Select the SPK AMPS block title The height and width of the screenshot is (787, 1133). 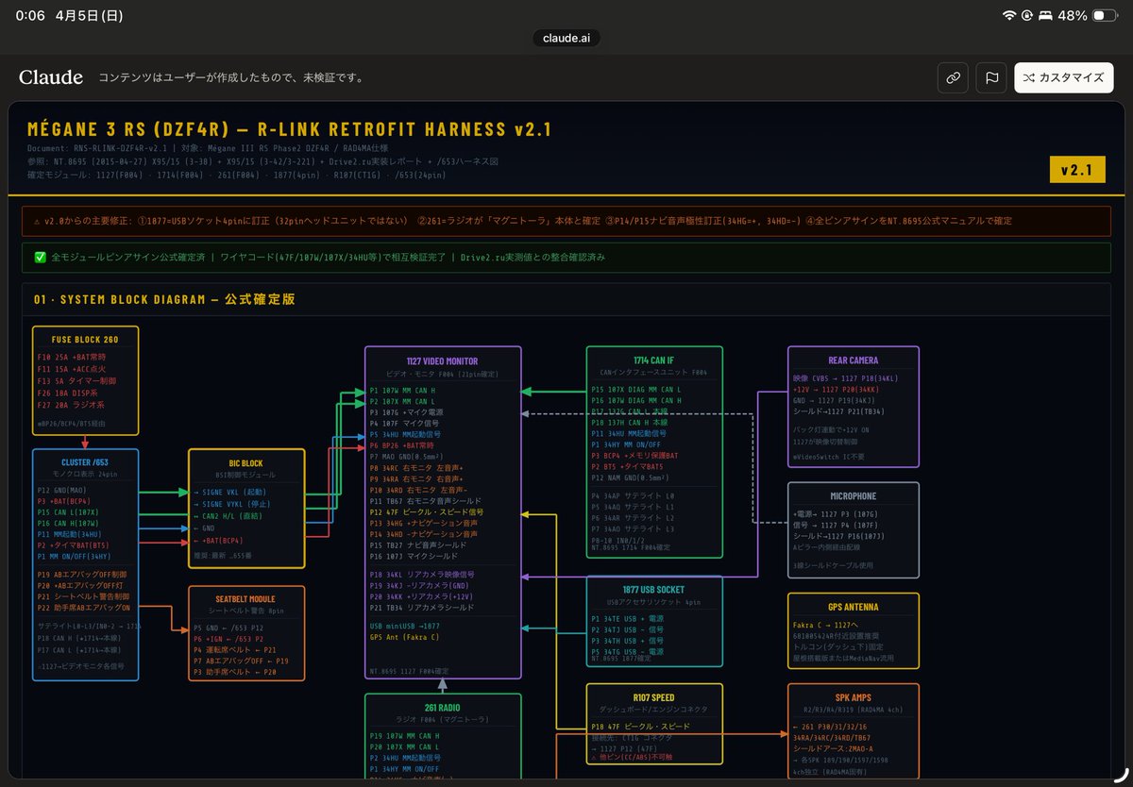(854, 697)
